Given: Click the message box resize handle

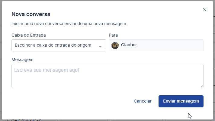Looking at the screenshot, I should tap(202, 86).
